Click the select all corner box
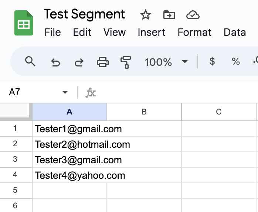The image size is (258, 212). point(15,110)
